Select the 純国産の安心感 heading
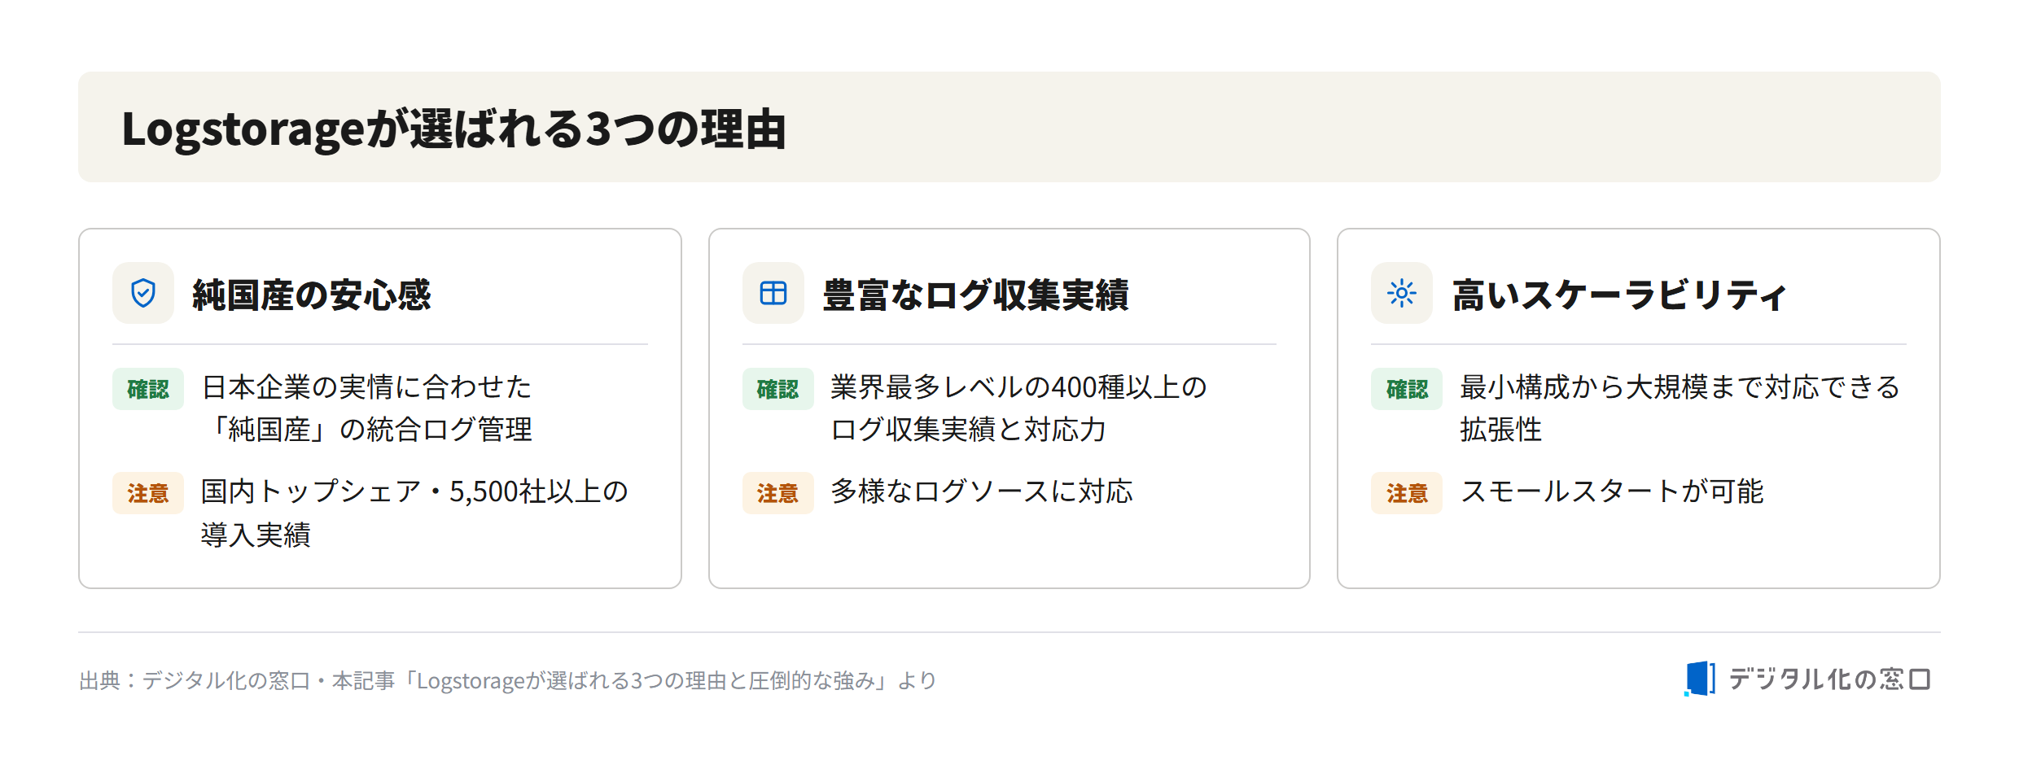The width and height of the screenshot is (2019, 773). (312, 295)
